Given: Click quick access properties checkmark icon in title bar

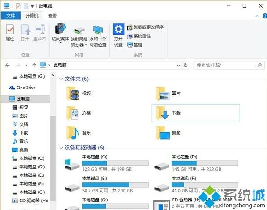Looking at the screenshot, I should click(18, 6).
